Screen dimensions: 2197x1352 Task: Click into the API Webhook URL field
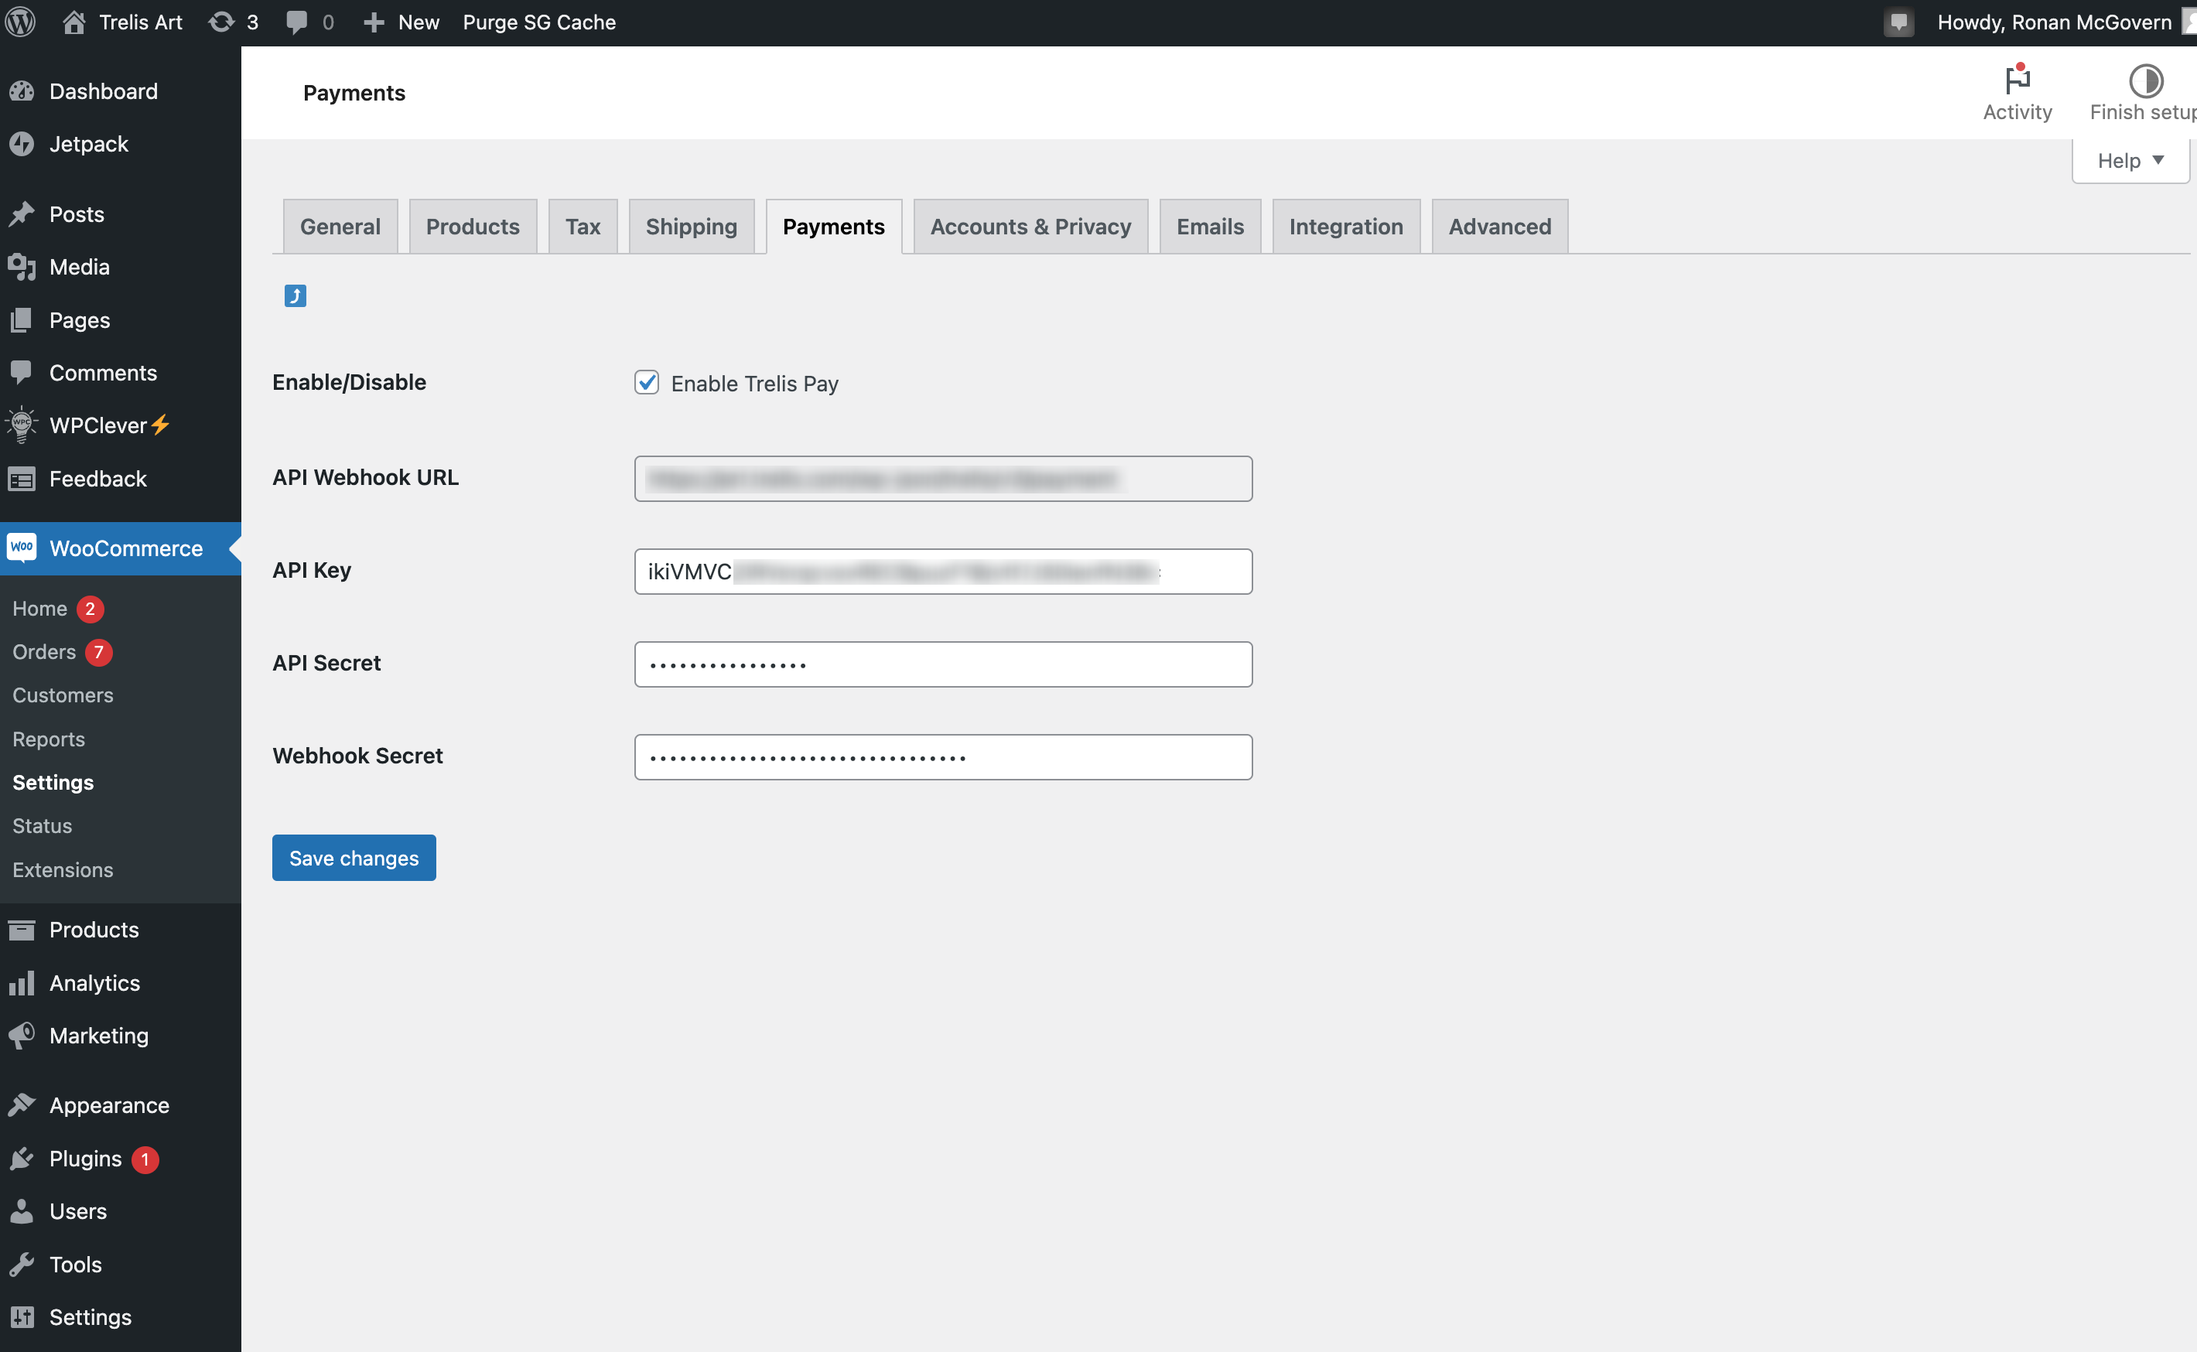pyautogui.click(x=943, y=479)
